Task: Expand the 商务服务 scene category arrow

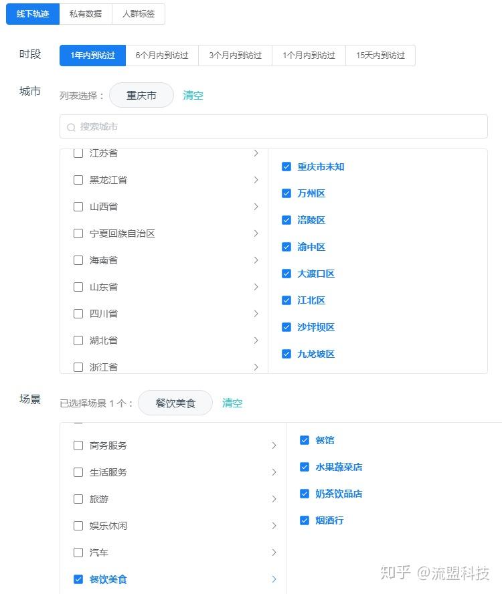Action: pyautogui.click(x=274, y=446)
